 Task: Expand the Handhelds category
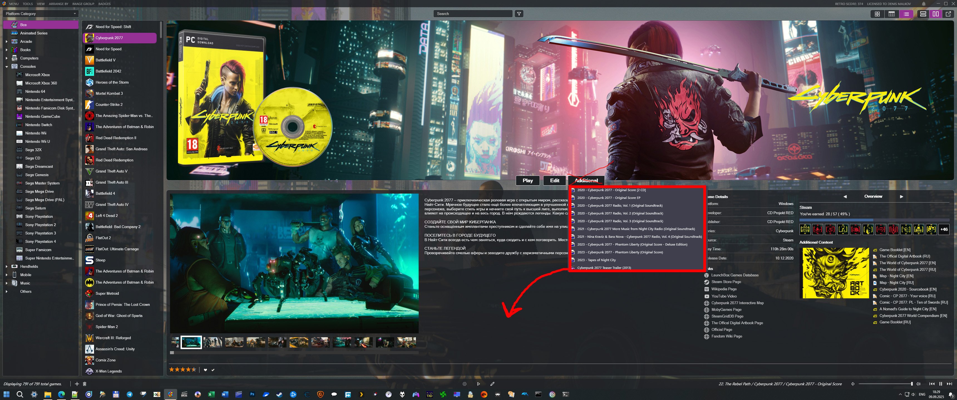(7, 266)
